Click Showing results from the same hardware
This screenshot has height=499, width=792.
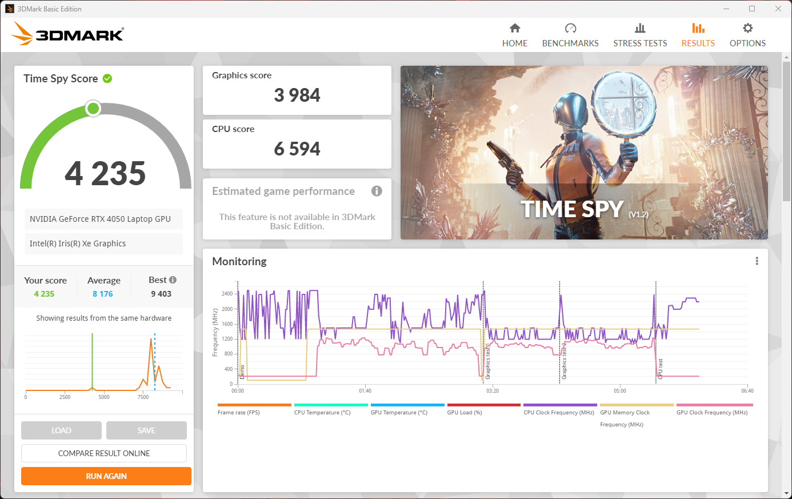click(x=104, y=318)
